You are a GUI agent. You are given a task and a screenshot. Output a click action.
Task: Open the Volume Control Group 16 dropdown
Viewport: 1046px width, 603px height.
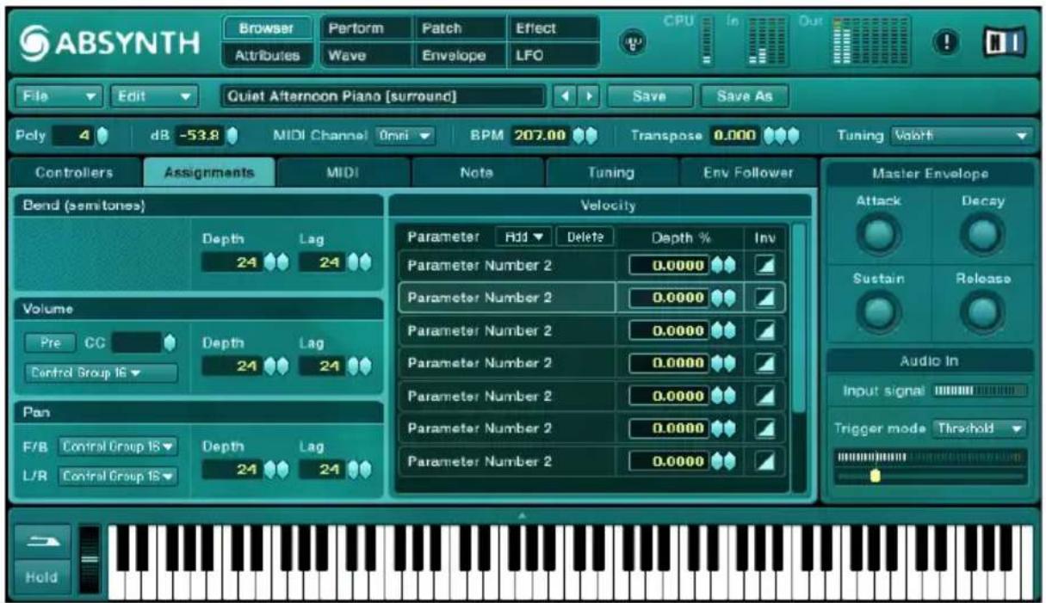101,373
